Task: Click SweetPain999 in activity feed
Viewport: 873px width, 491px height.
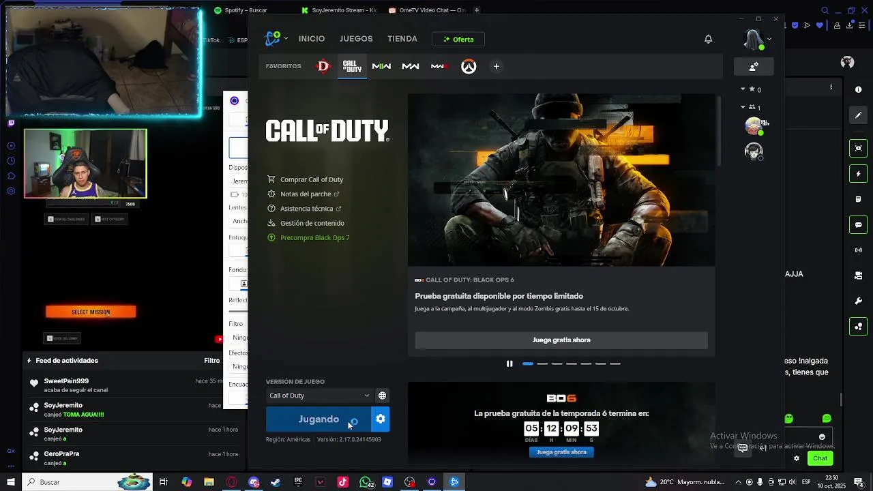Action: 66,381
